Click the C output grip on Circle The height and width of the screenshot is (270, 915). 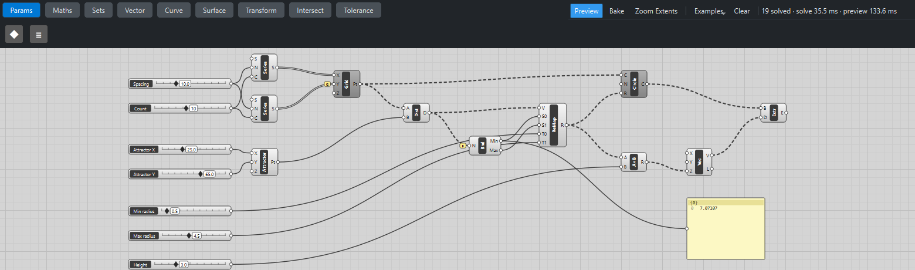point(647,84)
